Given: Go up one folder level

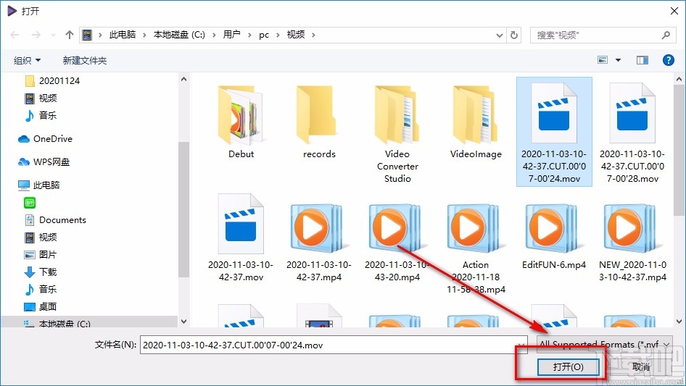Looking at the screenshot, I should [69, 35].
